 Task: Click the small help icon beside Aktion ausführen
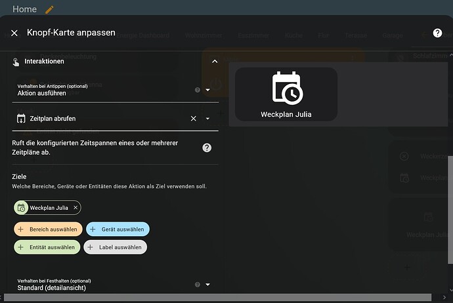click(x=198, y=90)
